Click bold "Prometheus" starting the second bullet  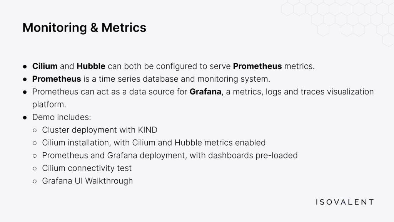57,79
